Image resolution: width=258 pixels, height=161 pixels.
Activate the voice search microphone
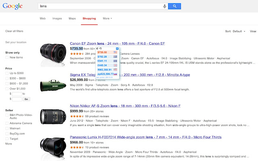(164, 6)
